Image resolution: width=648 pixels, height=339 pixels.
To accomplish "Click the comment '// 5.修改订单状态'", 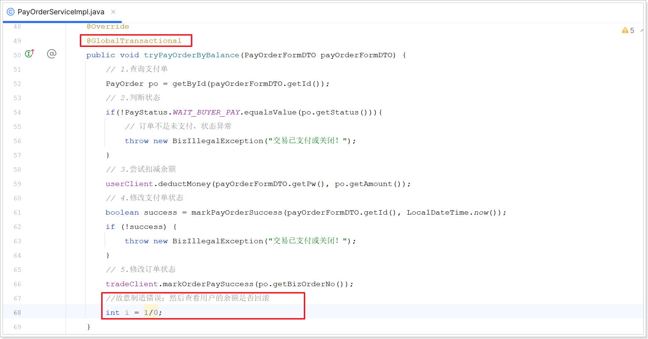I will coord(141,269).
